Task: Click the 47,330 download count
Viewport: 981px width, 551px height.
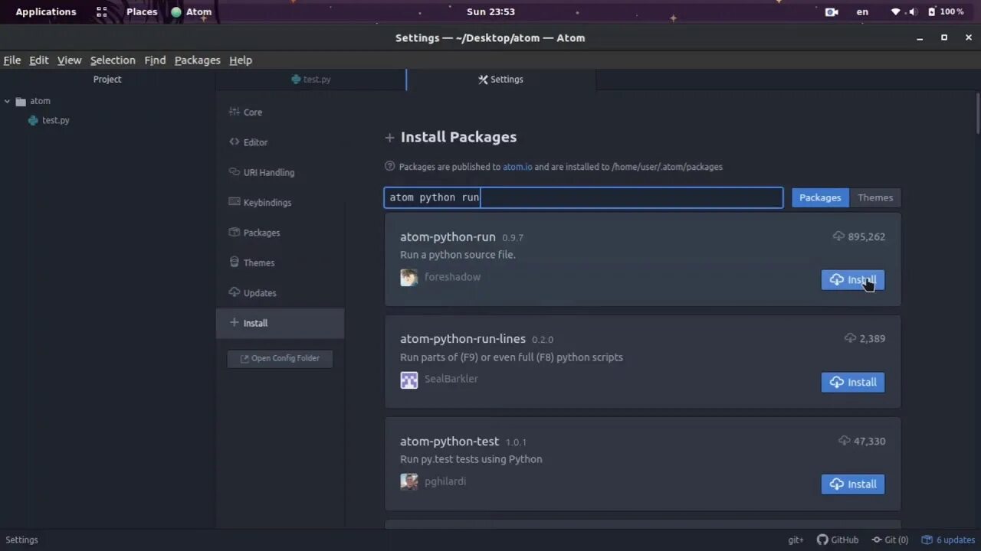Action: pyautogui.click(x=862, y=441)
